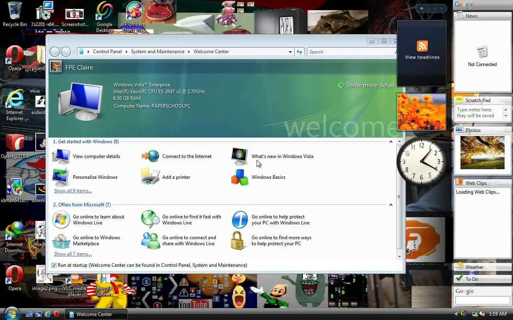
Task: Click the Google logo in sidebar header
Action: [x=464, y=5]
